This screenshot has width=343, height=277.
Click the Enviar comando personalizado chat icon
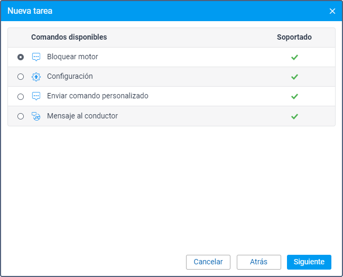[x=36, y=96]
